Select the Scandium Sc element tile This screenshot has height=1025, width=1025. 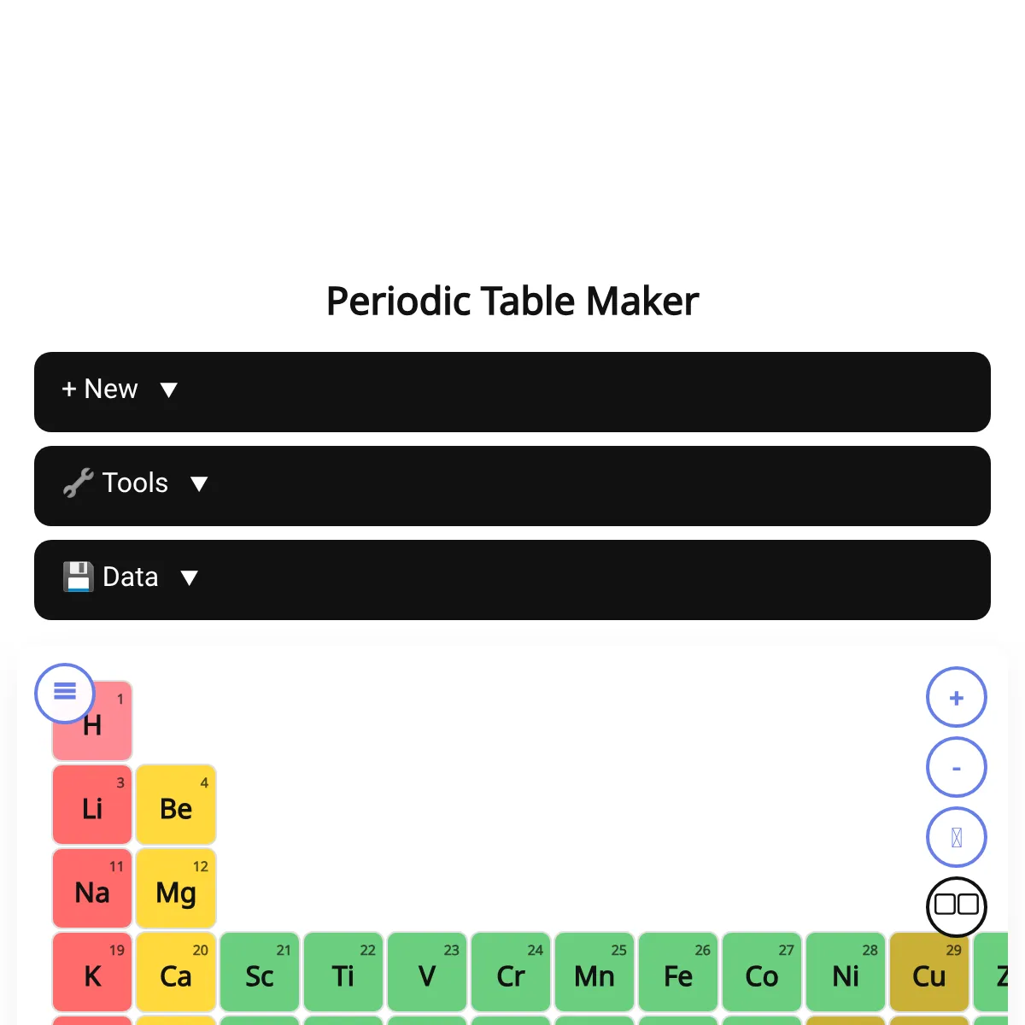260,973
